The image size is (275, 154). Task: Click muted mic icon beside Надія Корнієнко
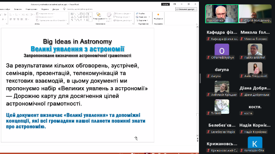coord(241,132)
